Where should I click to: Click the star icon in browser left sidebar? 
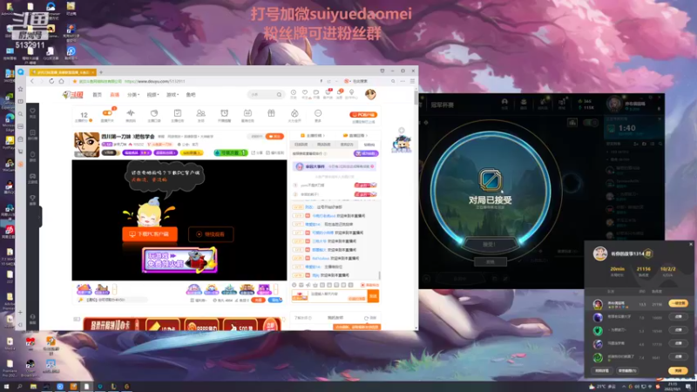pos(20,90)
